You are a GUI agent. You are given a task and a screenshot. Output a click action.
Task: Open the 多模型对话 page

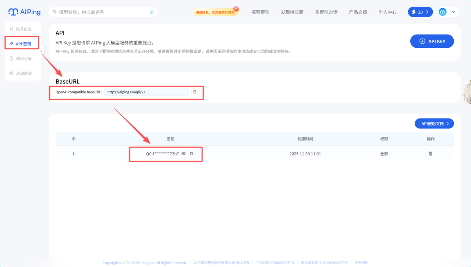pyautogui.click(x=326, y=12)
